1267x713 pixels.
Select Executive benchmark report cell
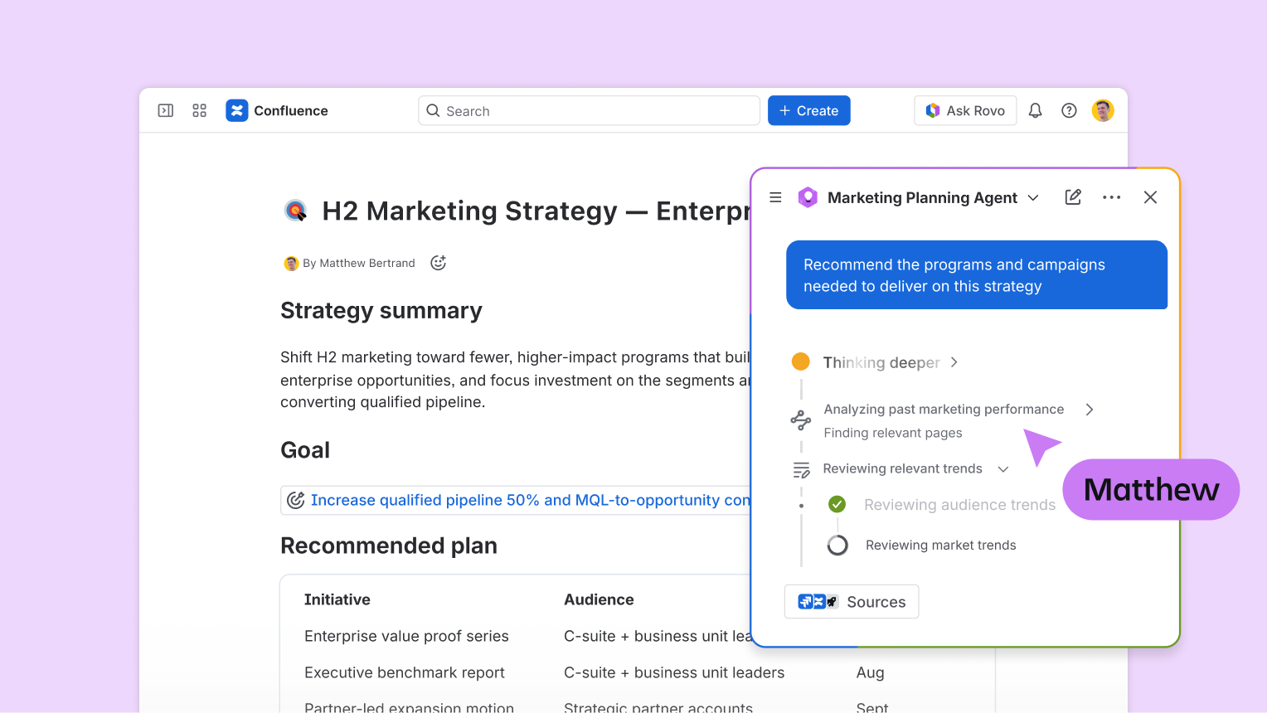point(405,672)
